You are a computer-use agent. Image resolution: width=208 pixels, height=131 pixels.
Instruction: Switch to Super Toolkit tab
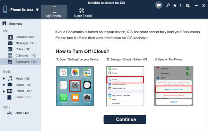pyautogui.click(x=83, y=12)
